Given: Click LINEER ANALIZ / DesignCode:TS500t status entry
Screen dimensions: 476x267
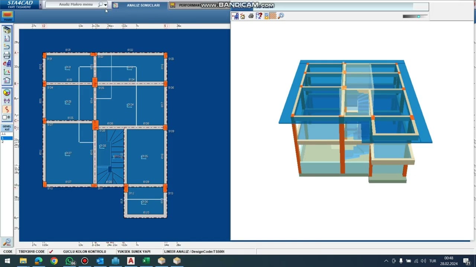Looking at the screenshot, I should click(194, 251).
